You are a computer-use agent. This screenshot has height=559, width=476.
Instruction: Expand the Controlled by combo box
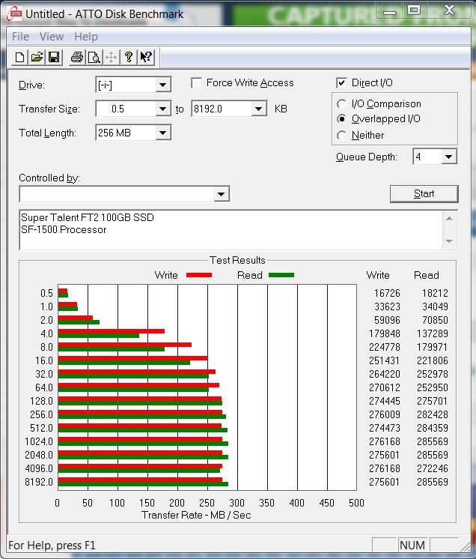click(x=221, y=195)
